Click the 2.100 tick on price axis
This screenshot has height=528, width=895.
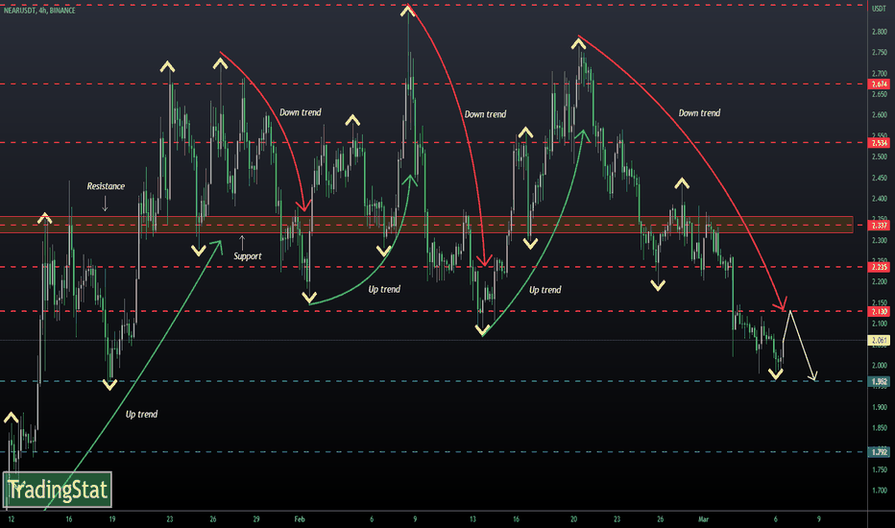pos(880,324)
